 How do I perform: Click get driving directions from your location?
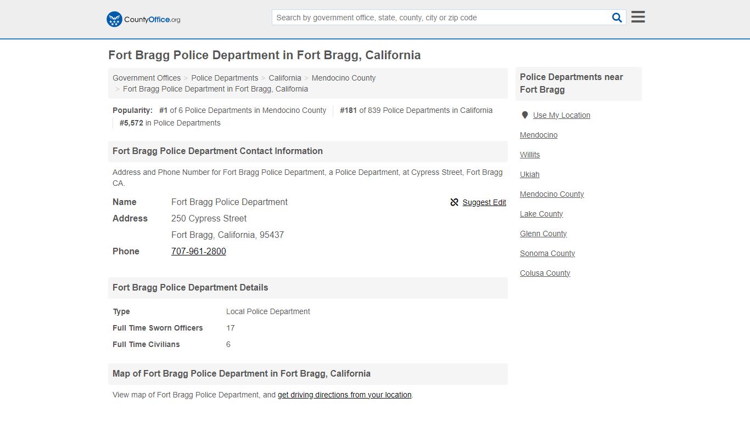click(345, 395)
